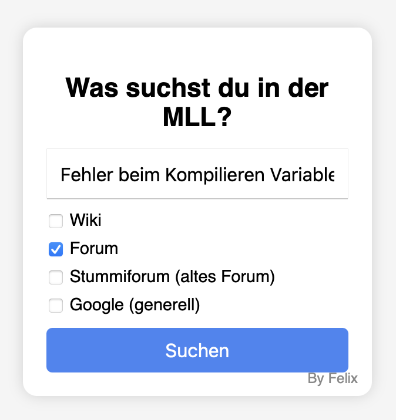Click the word "Google" in the last option

[x=92, y=305]
